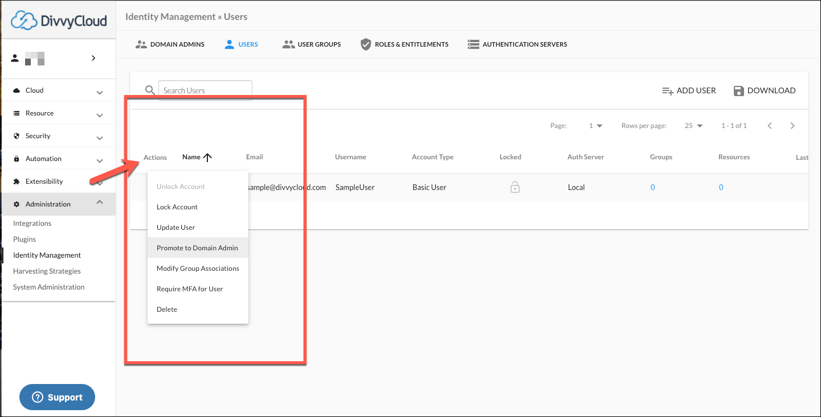Image resolution: width=821 pixels, height=417 pixels.
Task: Choose Require MFA for User
Action: coord(198,289)
